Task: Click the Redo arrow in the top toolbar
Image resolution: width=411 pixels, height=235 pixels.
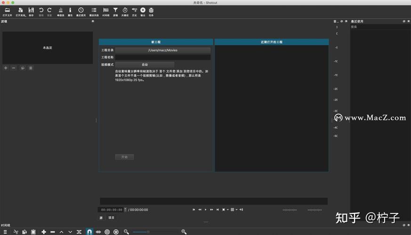Action: tap(49, 12)
